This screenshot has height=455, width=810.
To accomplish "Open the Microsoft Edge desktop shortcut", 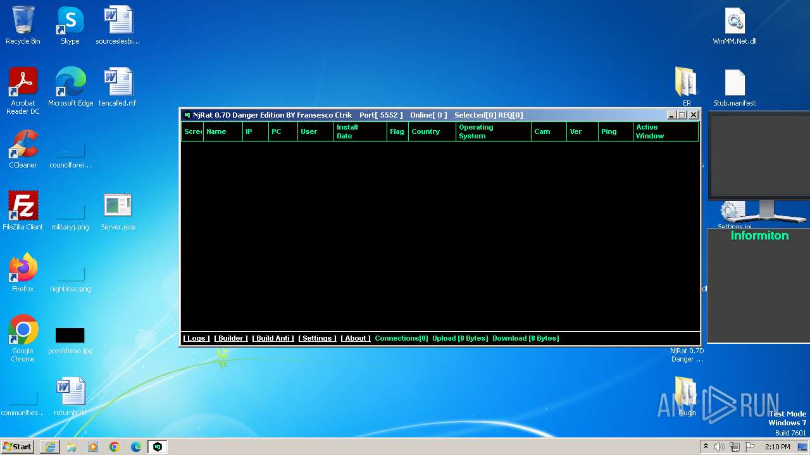I will 70,87.
